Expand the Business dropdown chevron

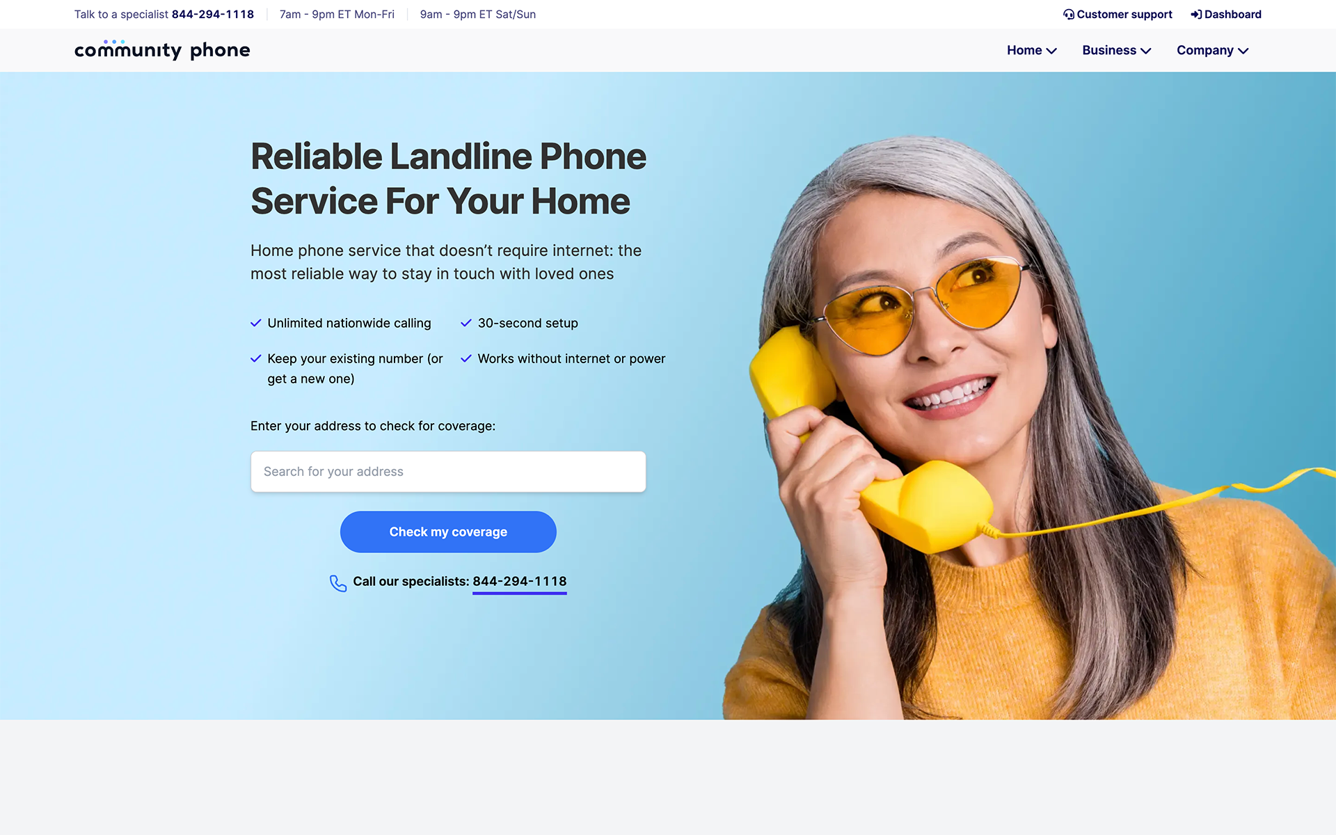(x=1146, y=51)
